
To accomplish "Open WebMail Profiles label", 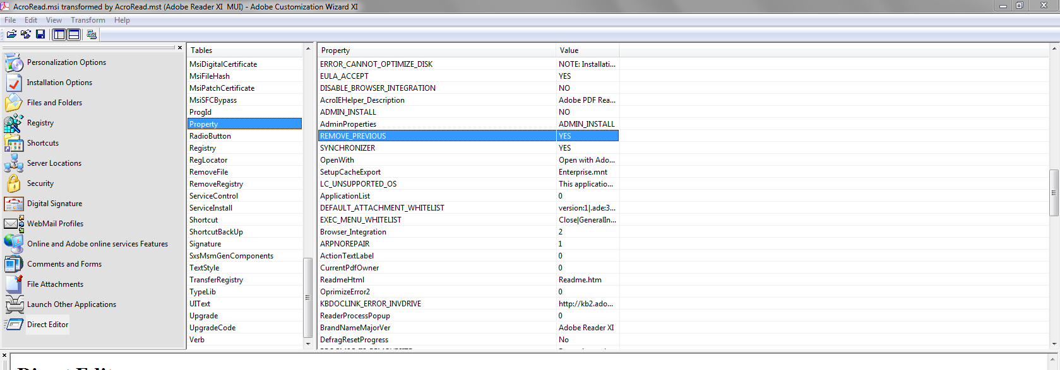I will [55, 224].
